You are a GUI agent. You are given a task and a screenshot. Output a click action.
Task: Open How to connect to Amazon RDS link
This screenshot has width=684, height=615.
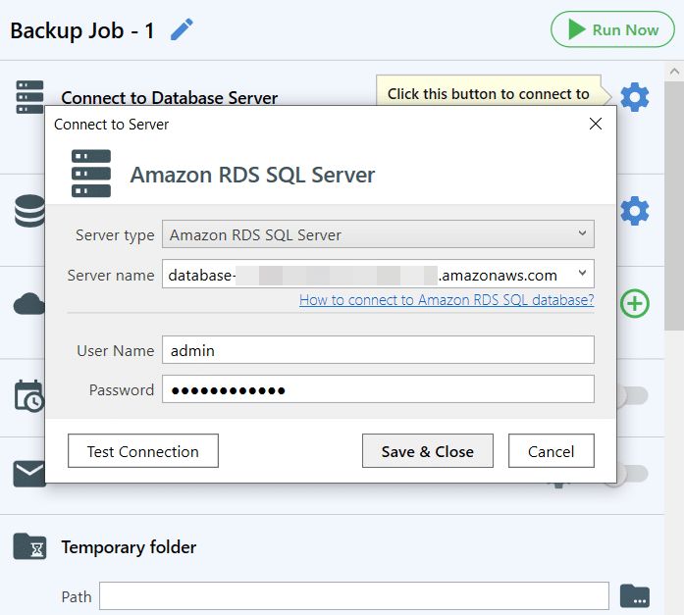coord(447,300)
